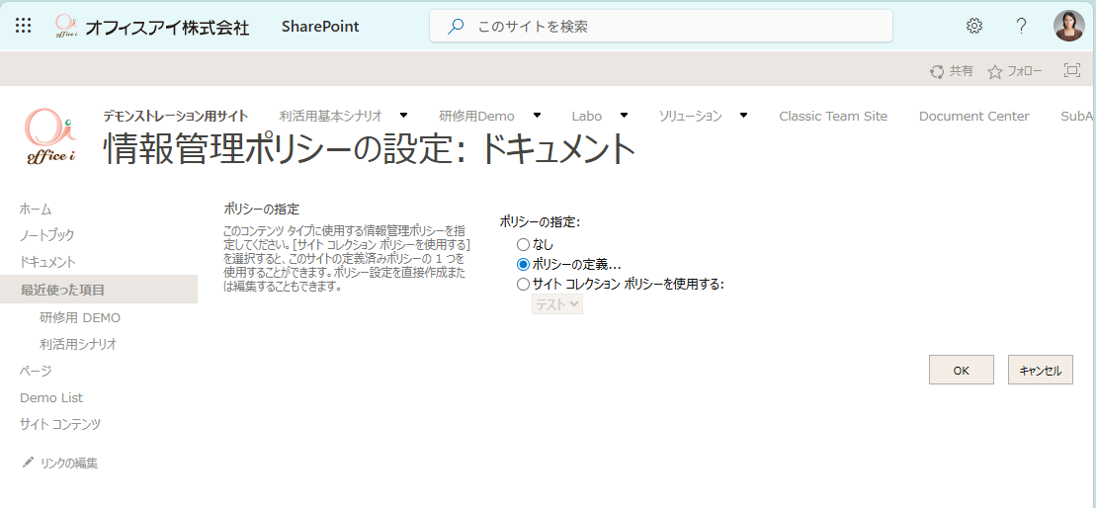Expand the 利活用基本シナリオ menu arrow

click(x=403, y=116)
